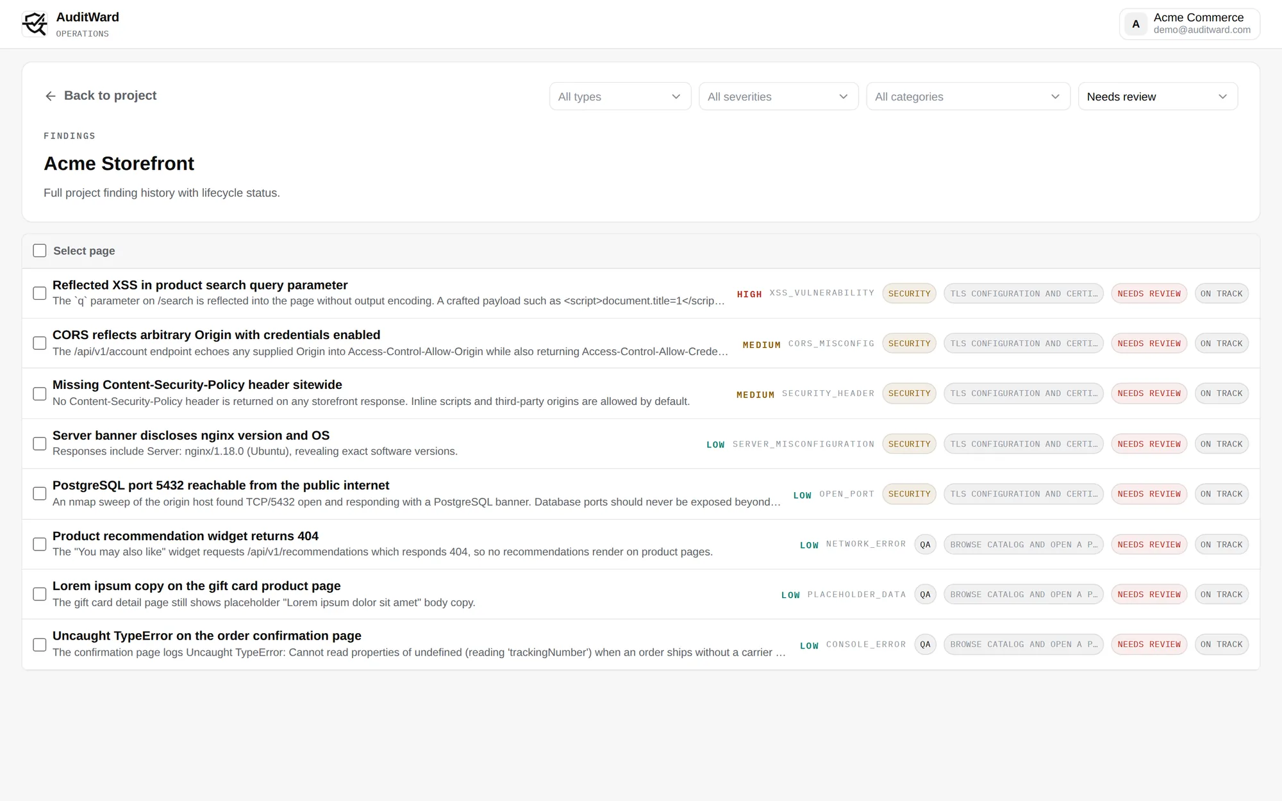Open the Reflected XSS in product search finding
The image size is (1282, 801).
[200, 285]
